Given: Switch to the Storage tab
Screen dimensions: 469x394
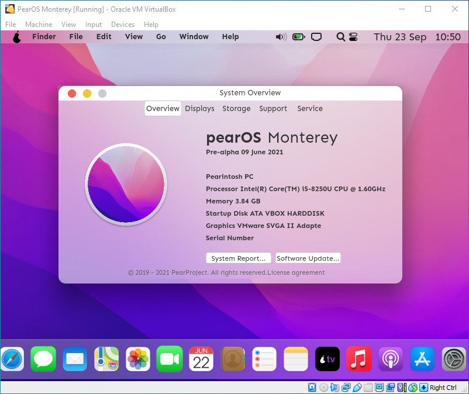Looking at the screenshot, I should click(236, 109).
